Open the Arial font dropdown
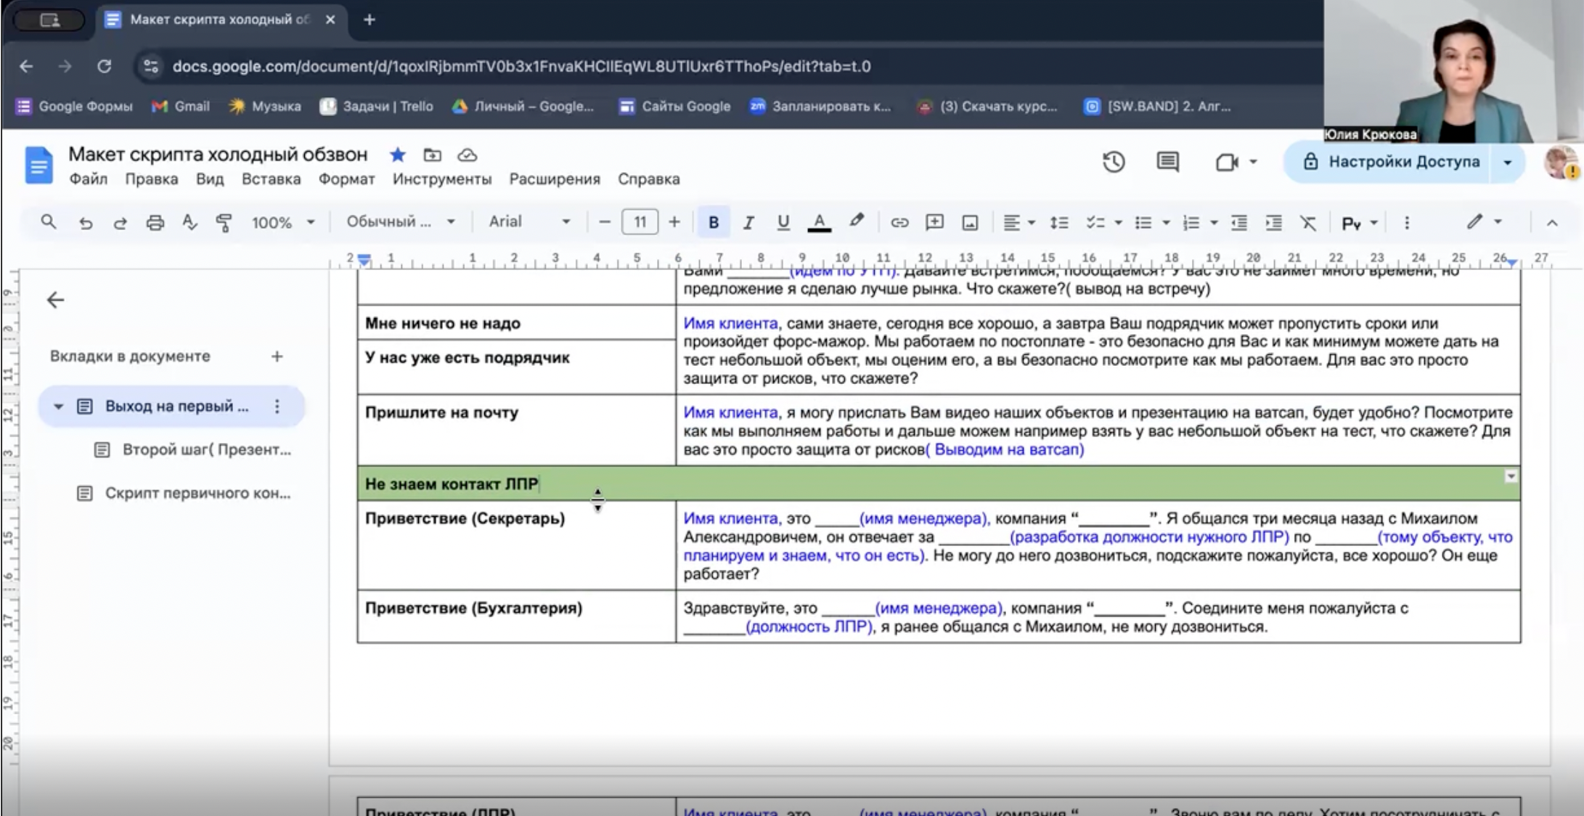This screenshot has width=1584, height=816. pos(528,221)
